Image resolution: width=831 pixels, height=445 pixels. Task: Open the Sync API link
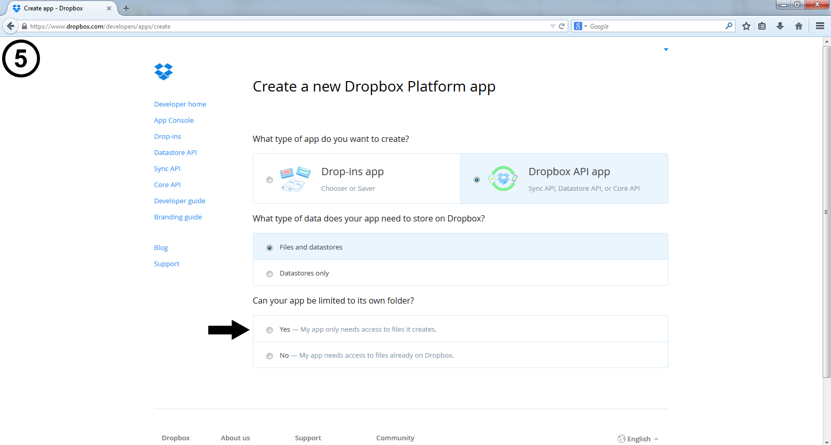pos(167,168)
